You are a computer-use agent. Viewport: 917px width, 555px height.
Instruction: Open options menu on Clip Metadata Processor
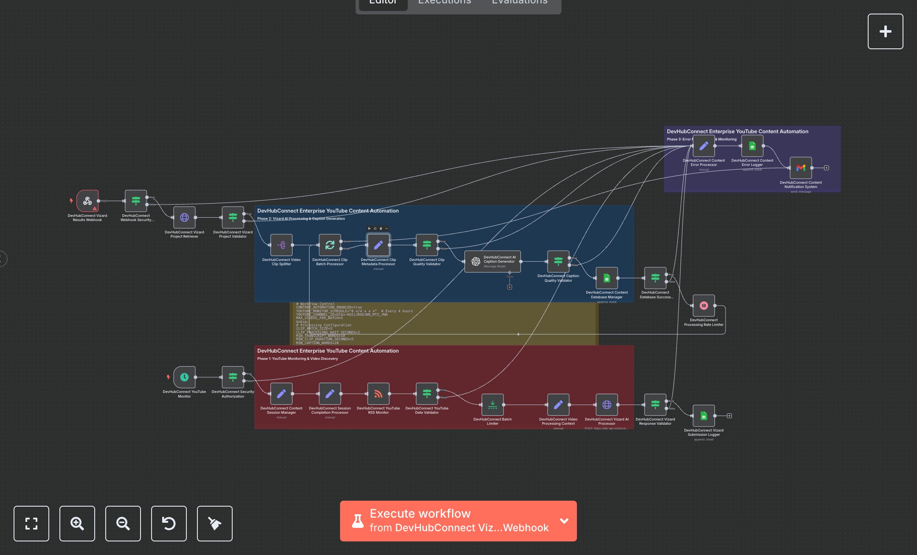point(387,228)
